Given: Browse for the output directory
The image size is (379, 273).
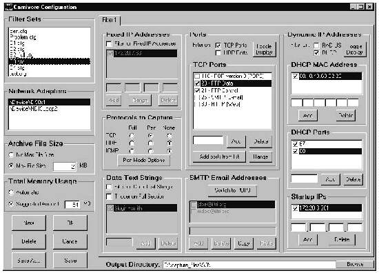Looking at the screenshot, I should [x=355, y=264].
